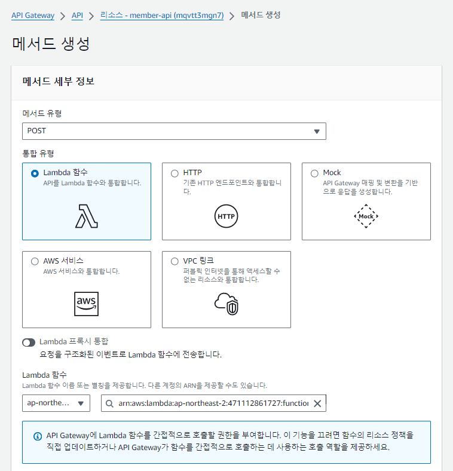The image size is (453, 471).
Task: Select the Mock integration radio button
Action: pyautogui.click(x=314, y=173)
